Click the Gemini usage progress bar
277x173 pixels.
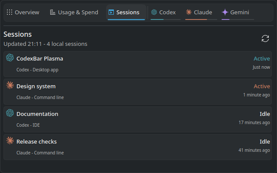[238, 19]
